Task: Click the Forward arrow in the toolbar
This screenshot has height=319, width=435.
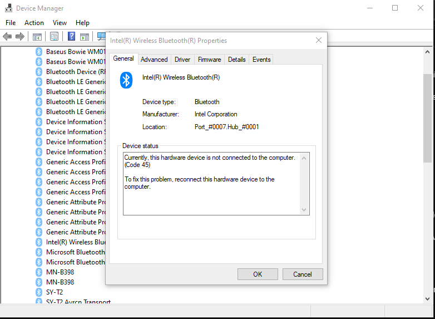Action: coord(20,36)
